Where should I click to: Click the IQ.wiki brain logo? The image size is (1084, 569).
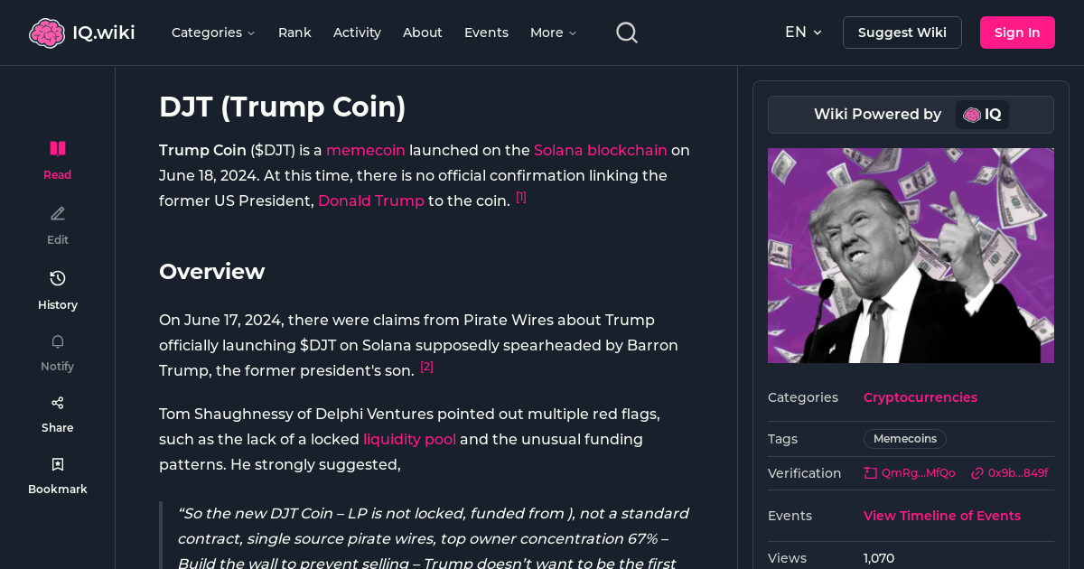48,32
